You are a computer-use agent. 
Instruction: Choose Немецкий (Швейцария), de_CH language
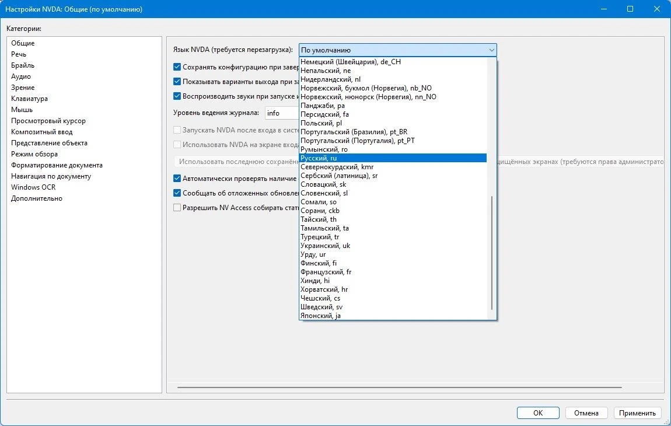[393, 62]
